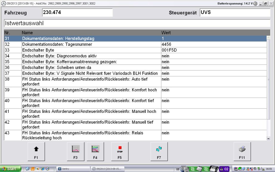Click the value 001F5D in row 33
Viewport: 275px width, 172px height.
[x=169, y=50]
